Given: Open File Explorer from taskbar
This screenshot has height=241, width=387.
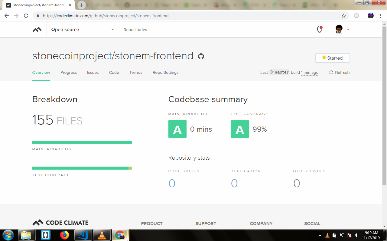Looking at the screenshot, I should (26, 235).
